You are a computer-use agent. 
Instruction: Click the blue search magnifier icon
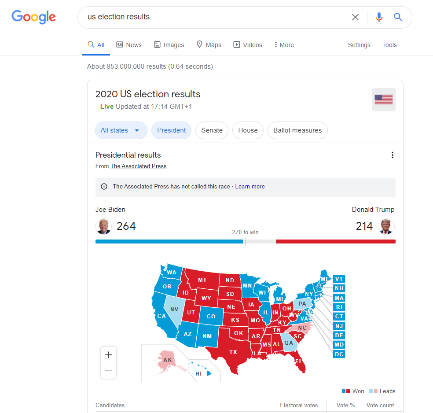click(398, 17)
